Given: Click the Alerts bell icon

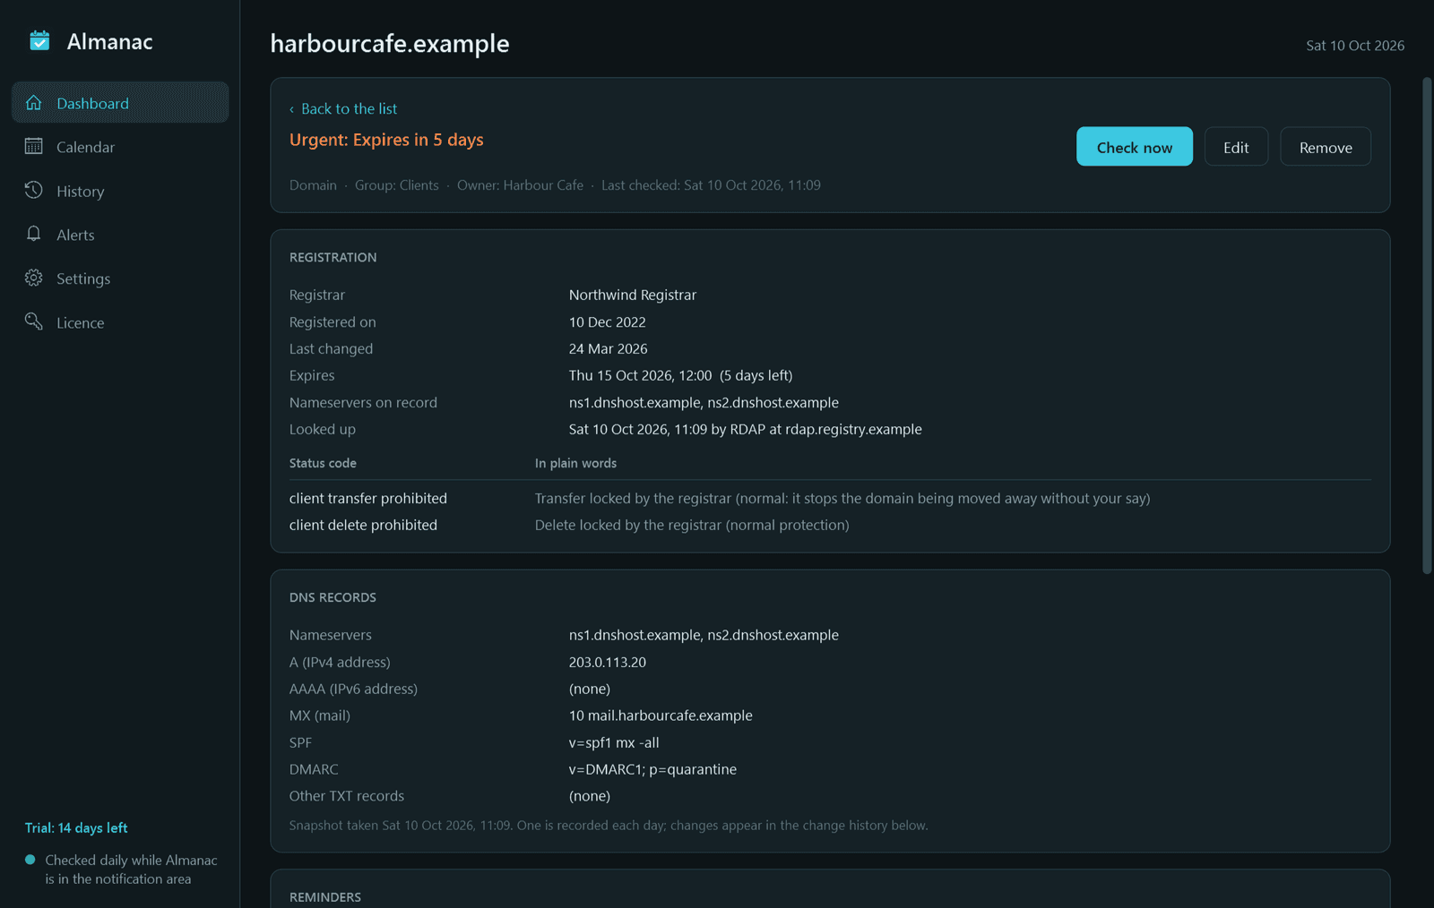Looking at the screenshot, I should click(34, 234).
